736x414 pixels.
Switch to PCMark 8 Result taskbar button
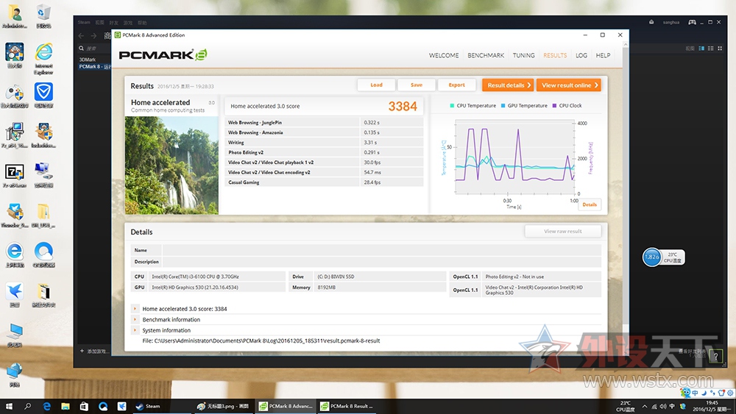[347, 406]
